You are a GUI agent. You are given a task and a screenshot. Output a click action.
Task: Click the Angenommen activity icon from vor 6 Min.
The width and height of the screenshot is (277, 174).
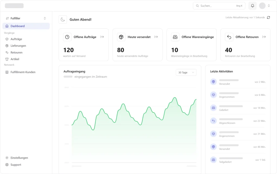pyautogui.click(x=213, y=95)
